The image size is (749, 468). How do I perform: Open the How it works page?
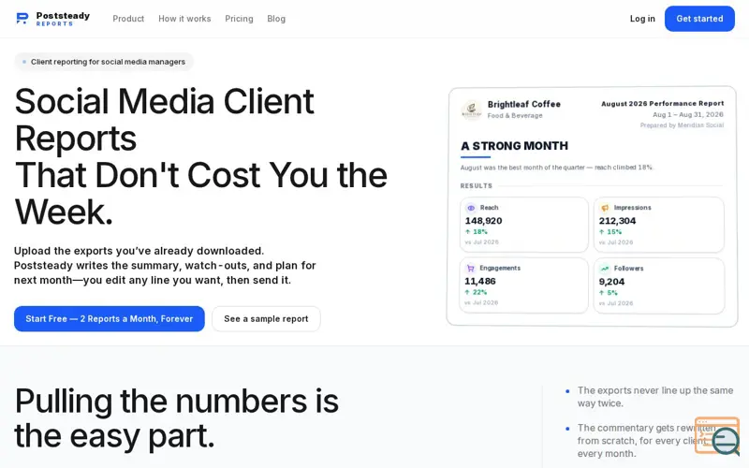coord(184,19)
